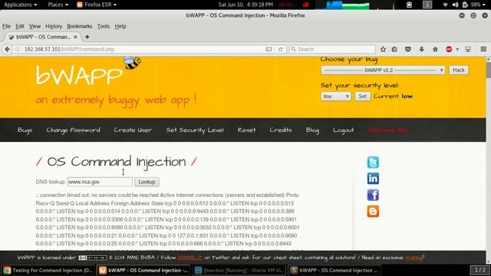Go back with the browser back arrow
This screenshot has height=276, width=491.
click(7, 49)
